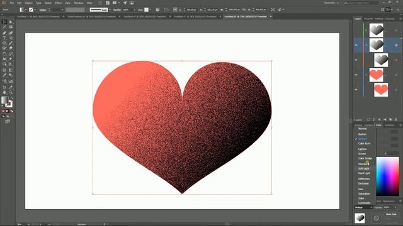This screenshot has height=226, width=403.
Task: Close the active Untitled-6 document tab
Action: pos(271,16)
